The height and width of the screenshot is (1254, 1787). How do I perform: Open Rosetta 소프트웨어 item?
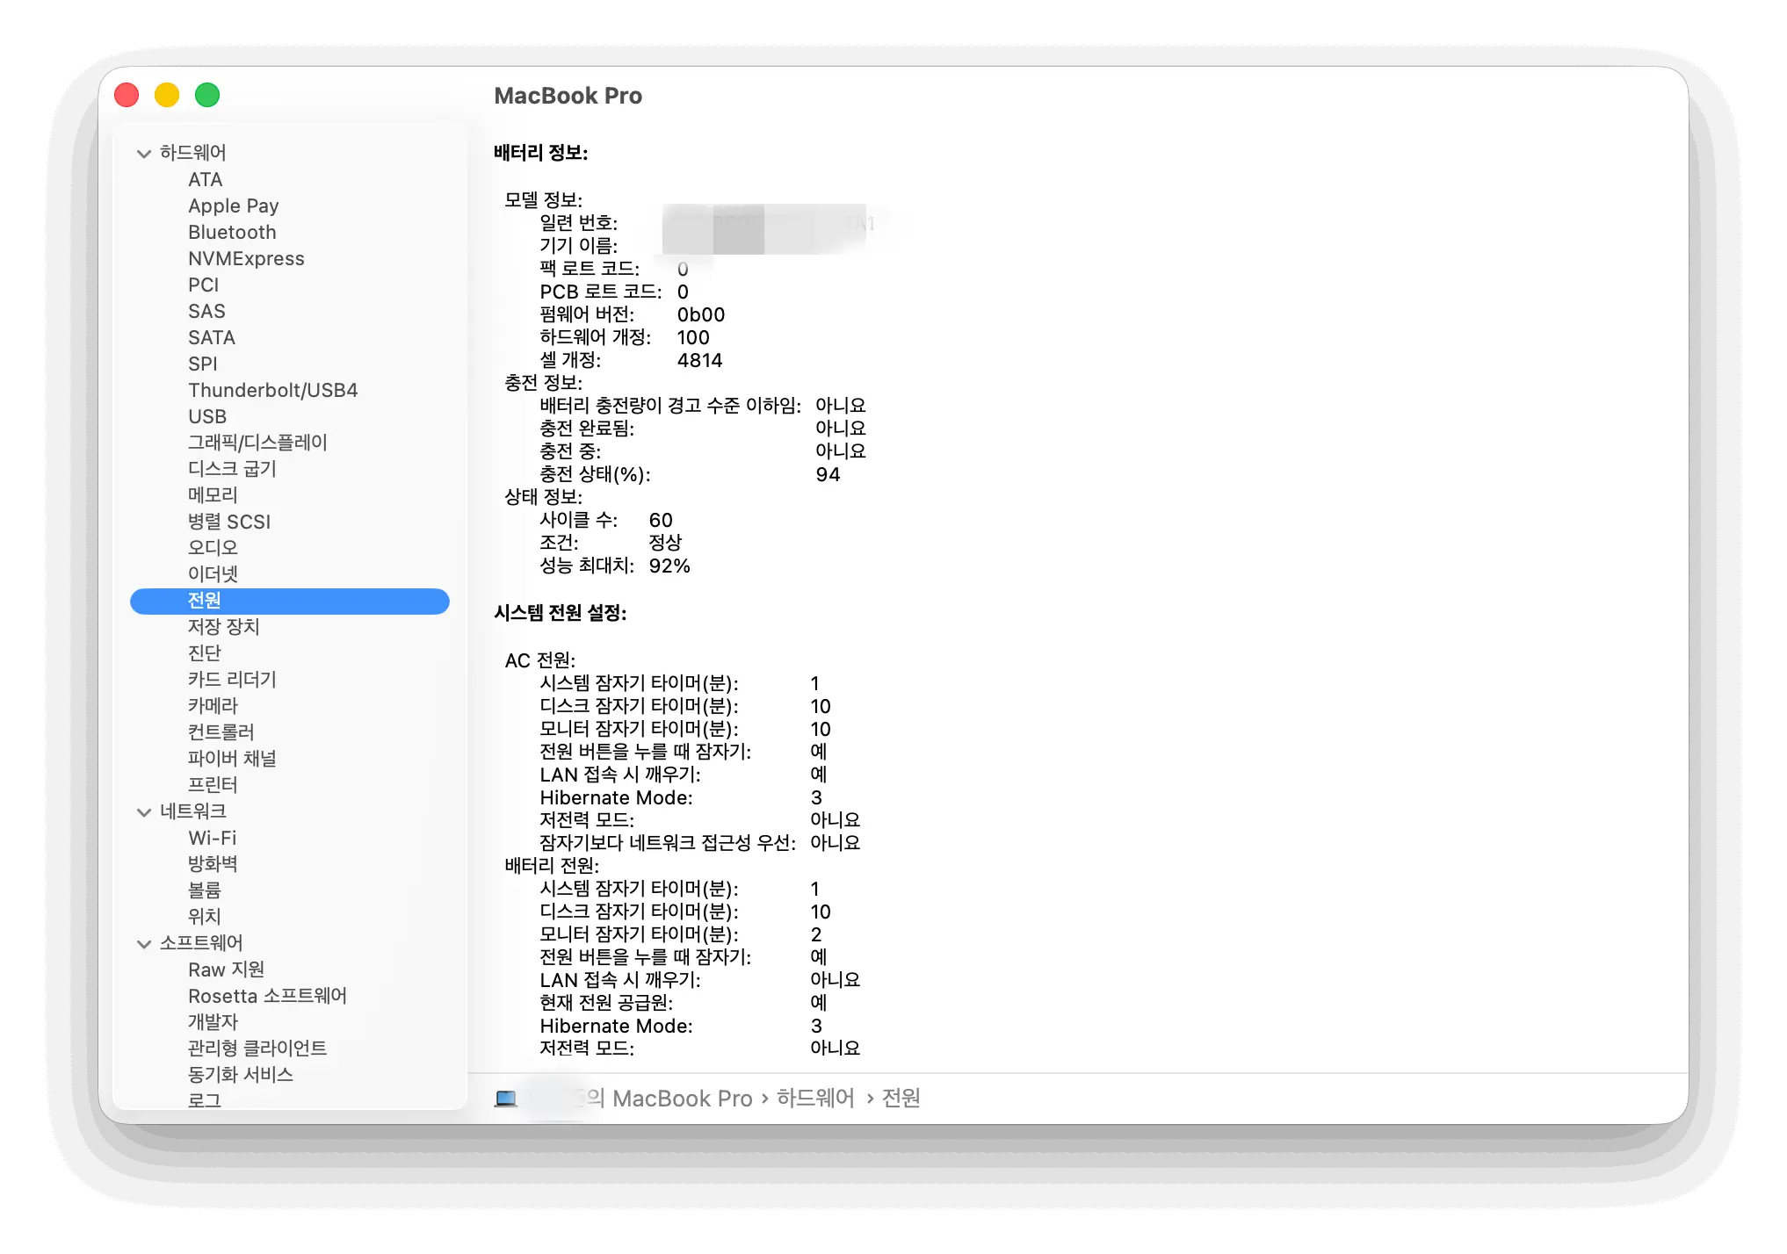(267, 996)
